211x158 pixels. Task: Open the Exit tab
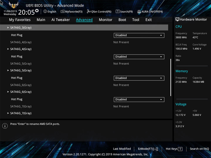[x=149, y=20]
